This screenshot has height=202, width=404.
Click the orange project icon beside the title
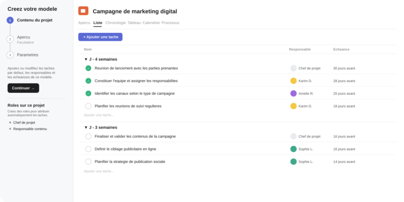pyautogui.click(x=83, y=11)
